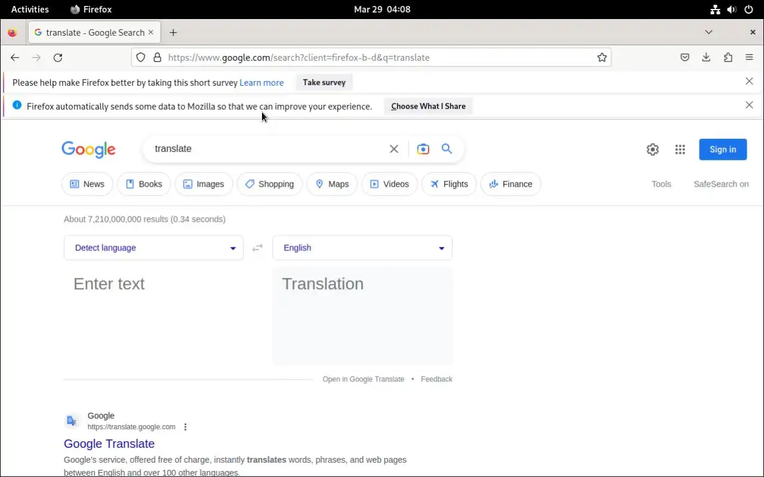The image size is (764, 477).
Task: Click the Choose What I Share button
Action: pyautogui.click(x=428, y=106)
